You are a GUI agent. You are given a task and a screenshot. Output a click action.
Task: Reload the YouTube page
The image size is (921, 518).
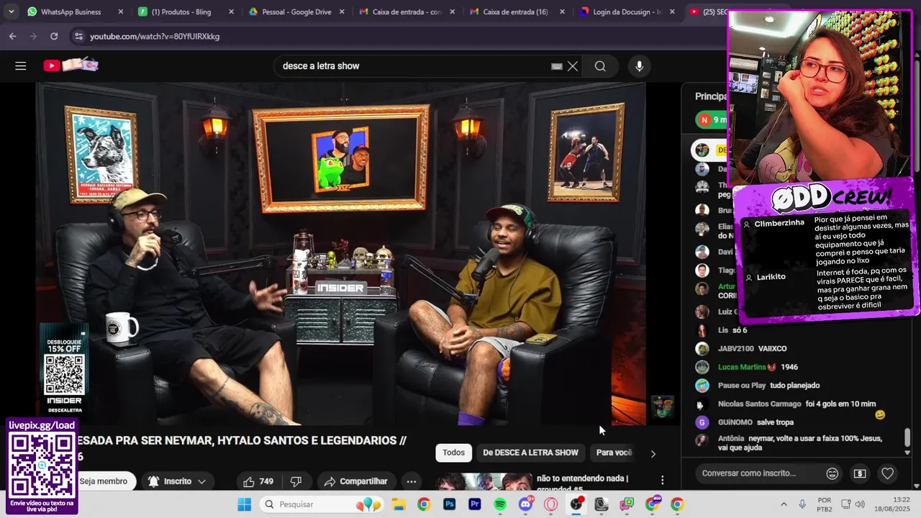click(x=54, y=36)
